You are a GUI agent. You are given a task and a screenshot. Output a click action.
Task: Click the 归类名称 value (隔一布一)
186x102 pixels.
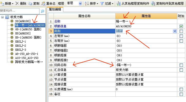tap(146, 65)
